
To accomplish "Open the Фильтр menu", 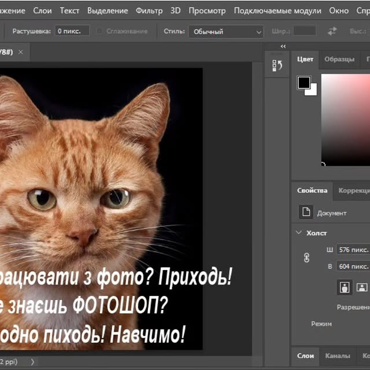I will tap(149, 10).
